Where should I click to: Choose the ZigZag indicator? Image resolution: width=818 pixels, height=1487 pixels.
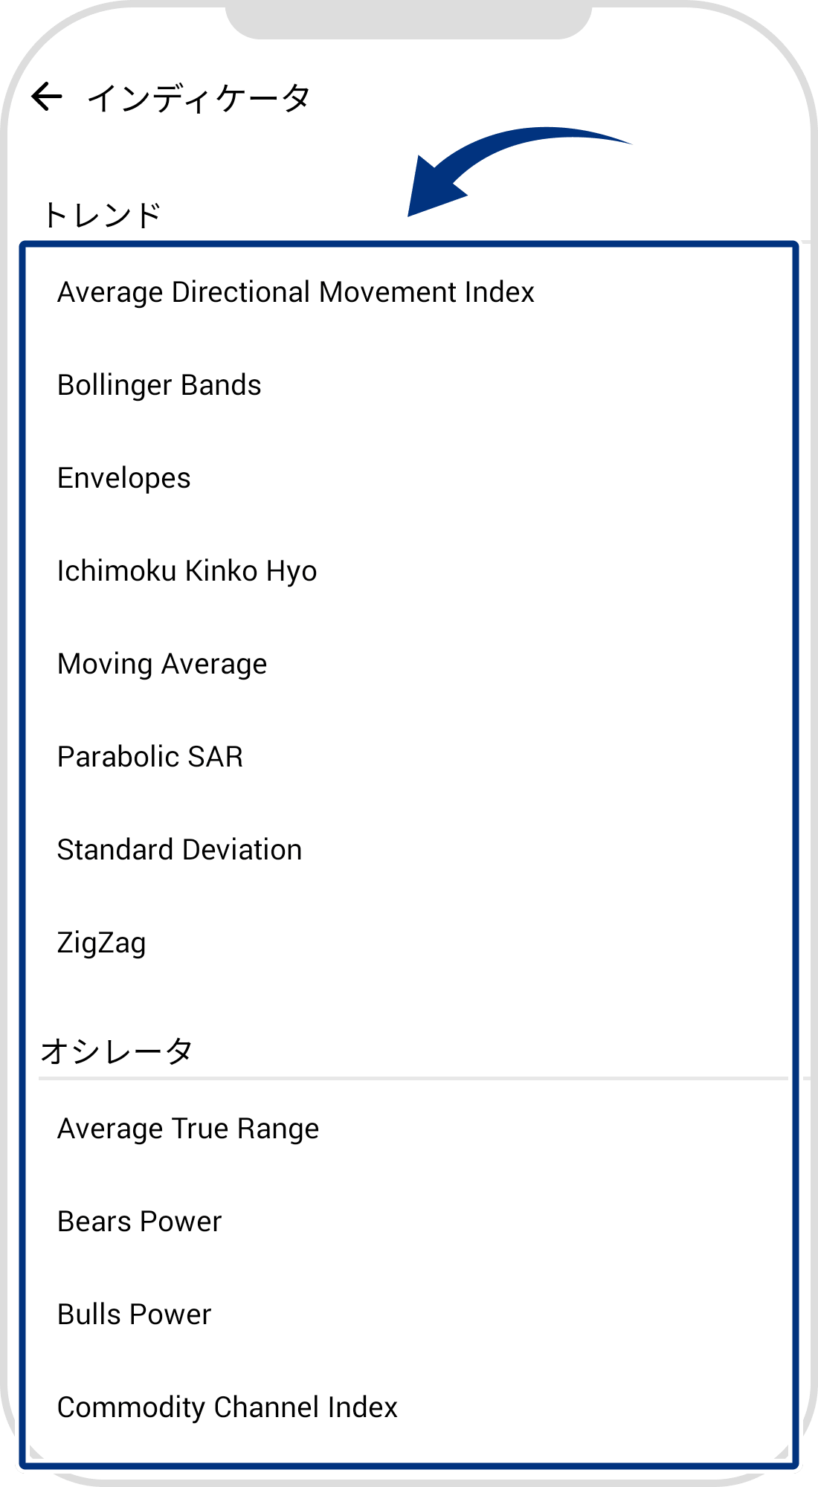102,943
